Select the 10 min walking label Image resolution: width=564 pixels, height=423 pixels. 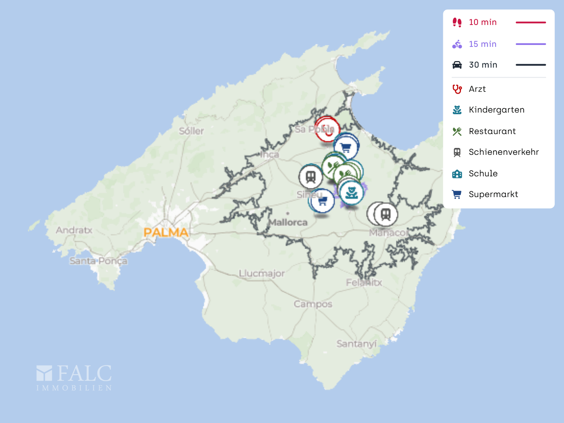[x=482, y=22]
